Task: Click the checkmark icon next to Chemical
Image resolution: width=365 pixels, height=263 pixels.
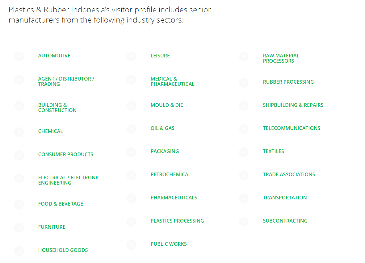Action: [19, 132]
